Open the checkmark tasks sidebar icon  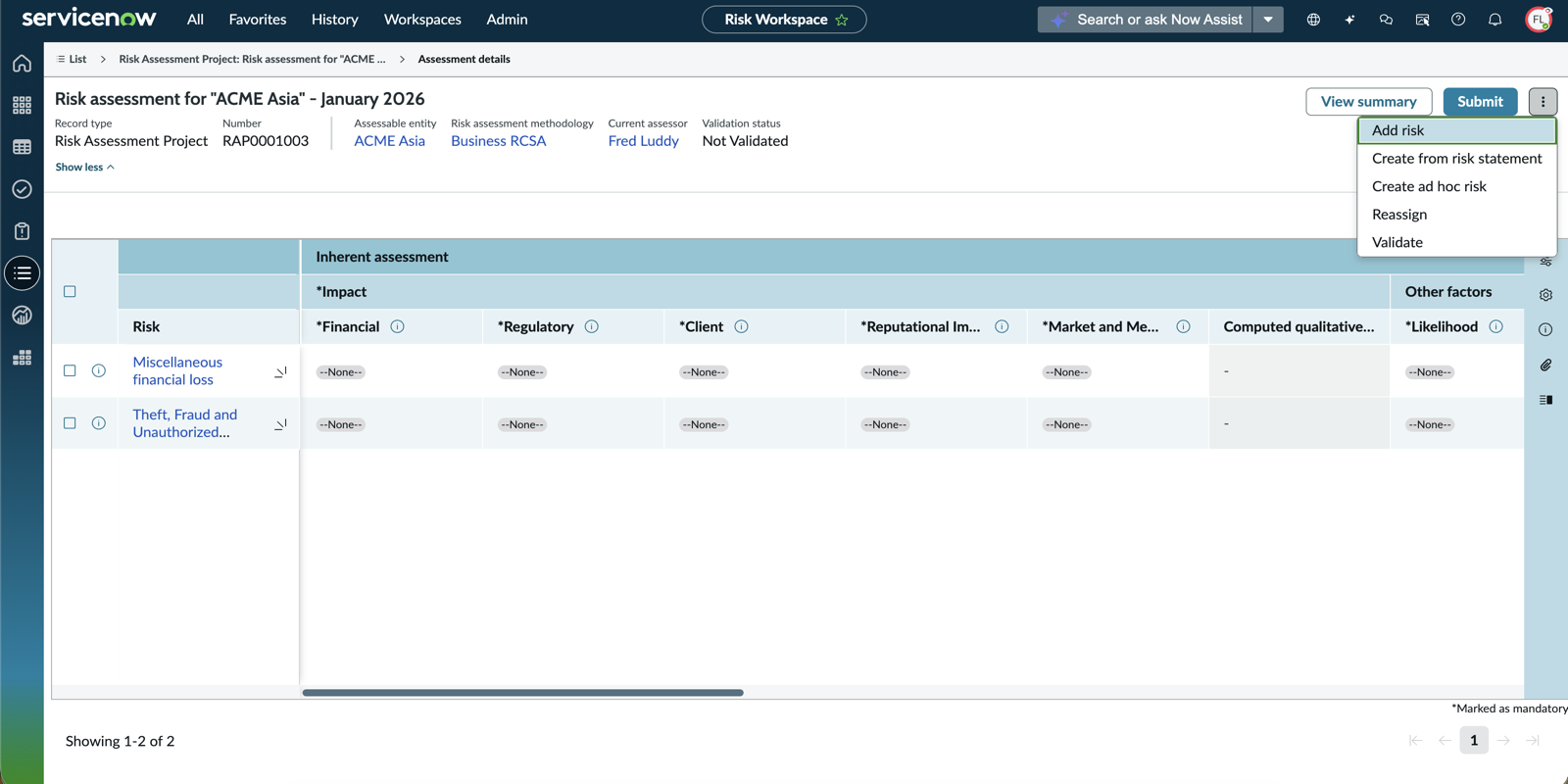point(22,189)
